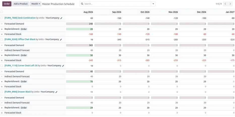The image size is (235, 117).
Task: Edit Desk Combination Aug 2026 forecasted demand 240
Action: pos(79,24)
